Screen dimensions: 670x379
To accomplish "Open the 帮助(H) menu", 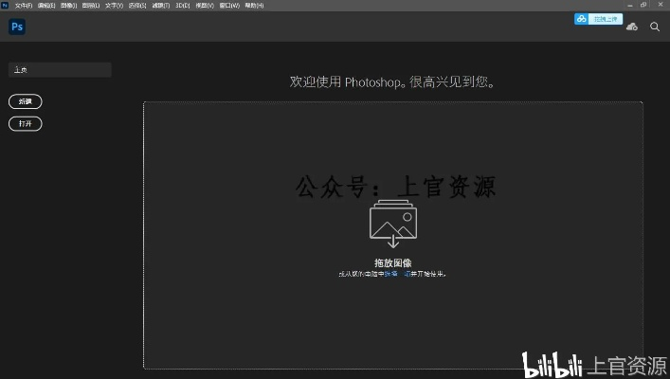I will tap(254, 6).
